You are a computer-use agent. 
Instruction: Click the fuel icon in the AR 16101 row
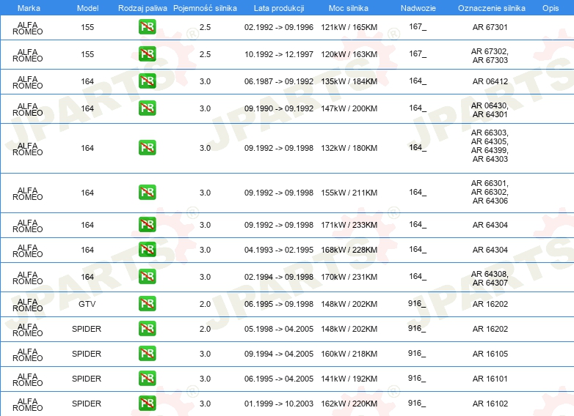(147, 378)
